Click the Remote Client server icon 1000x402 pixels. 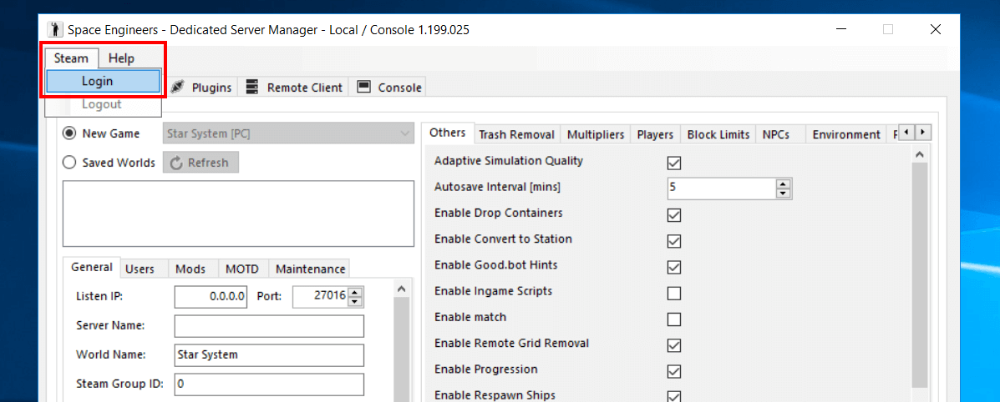pos(252,87)
